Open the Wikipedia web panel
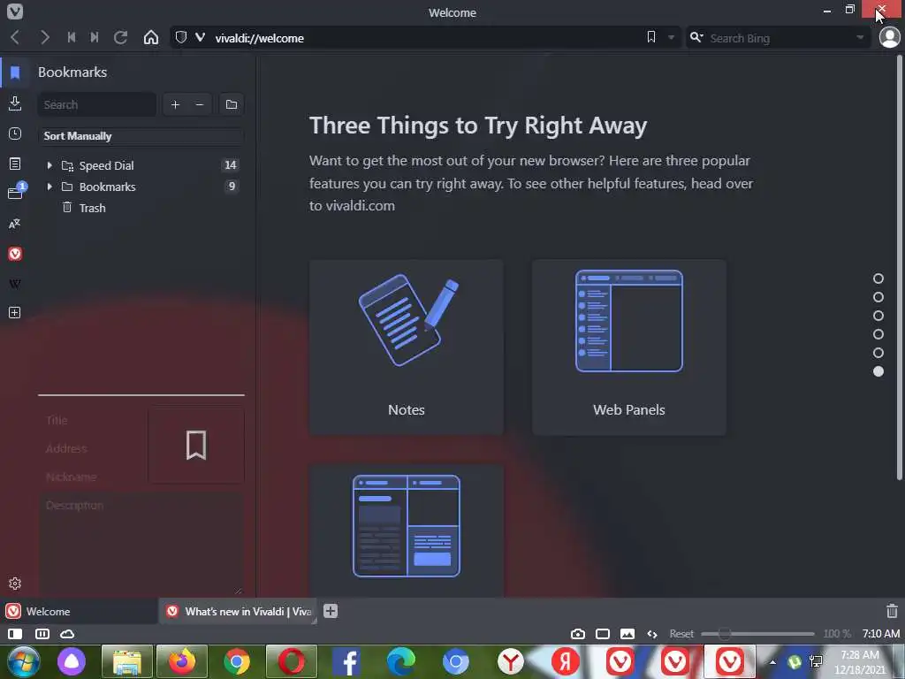The height and width of the screenshot is (679, 905). (x=15, y=284)
